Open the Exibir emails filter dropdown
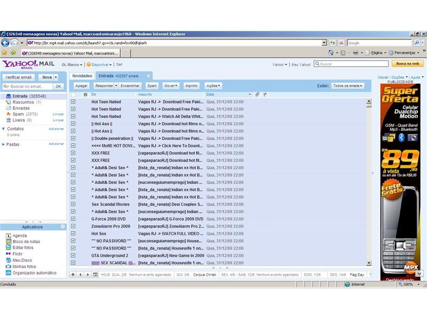 347,85
